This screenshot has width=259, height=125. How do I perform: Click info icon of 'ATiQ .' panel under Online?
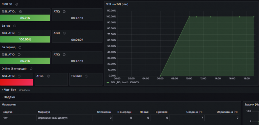[49, 76]
